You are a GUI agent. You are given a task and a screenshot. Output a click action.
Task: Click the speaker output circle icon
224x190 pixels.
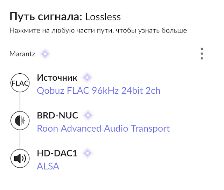pyautogui.click(x=20, y=159)
